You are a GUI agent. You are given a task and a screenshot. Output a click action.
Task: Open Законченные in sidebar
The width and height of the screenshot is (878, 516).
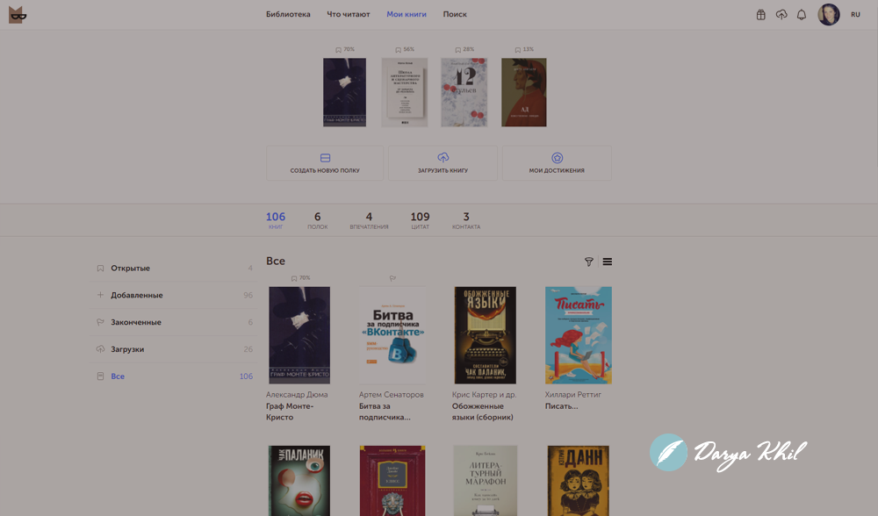pyautogui.click(x=174, y=322)
